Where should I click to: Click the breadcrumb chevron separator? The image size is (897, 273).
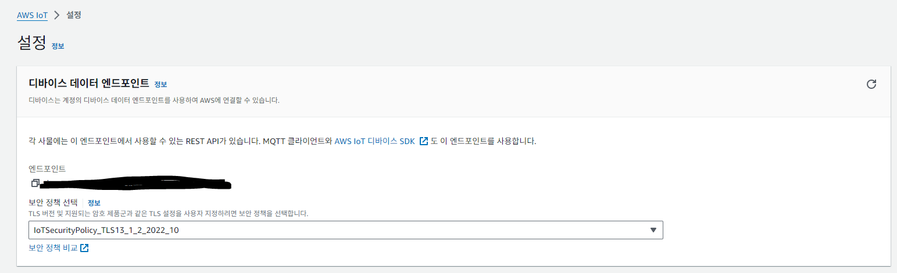(x=57, y=15)
